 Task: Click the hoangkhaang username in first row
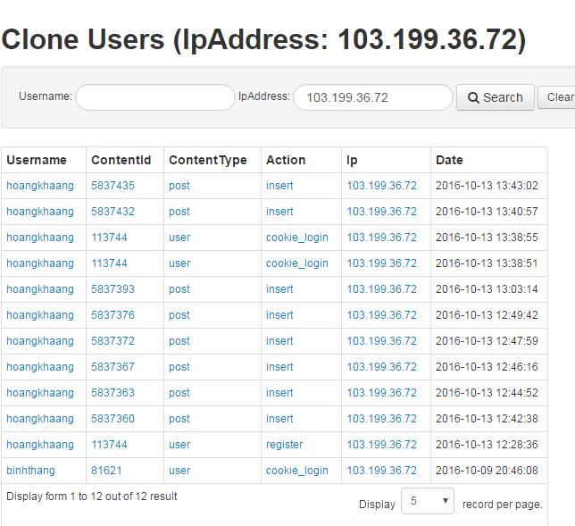click(40, 186)
